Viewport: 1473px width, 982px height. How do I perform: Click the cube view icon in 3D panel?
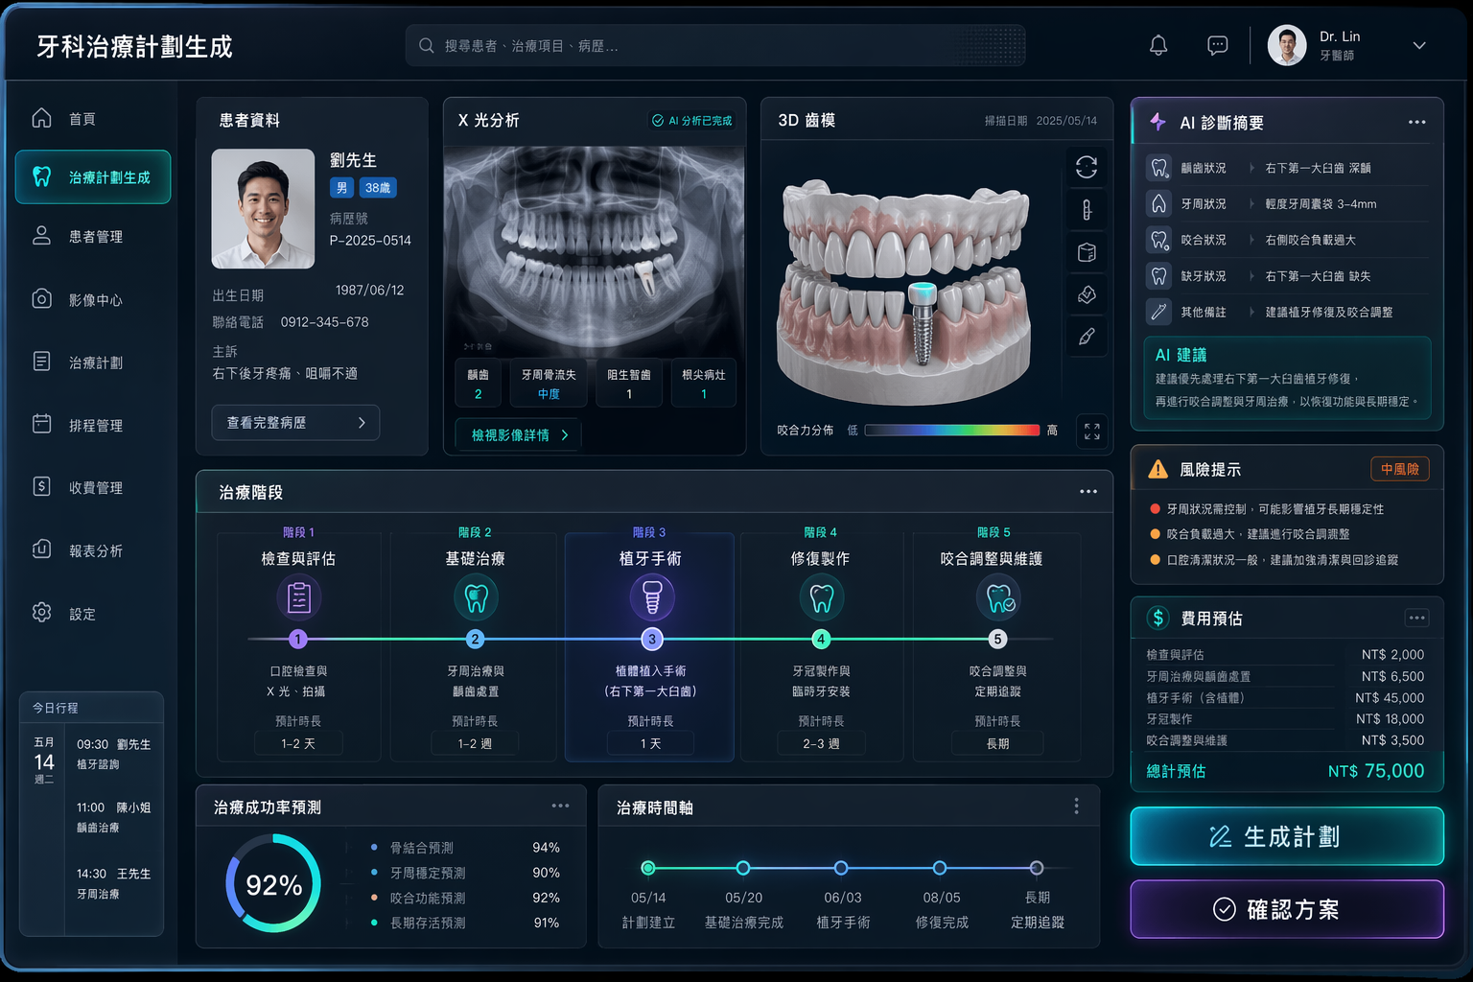pos(1087,252)
